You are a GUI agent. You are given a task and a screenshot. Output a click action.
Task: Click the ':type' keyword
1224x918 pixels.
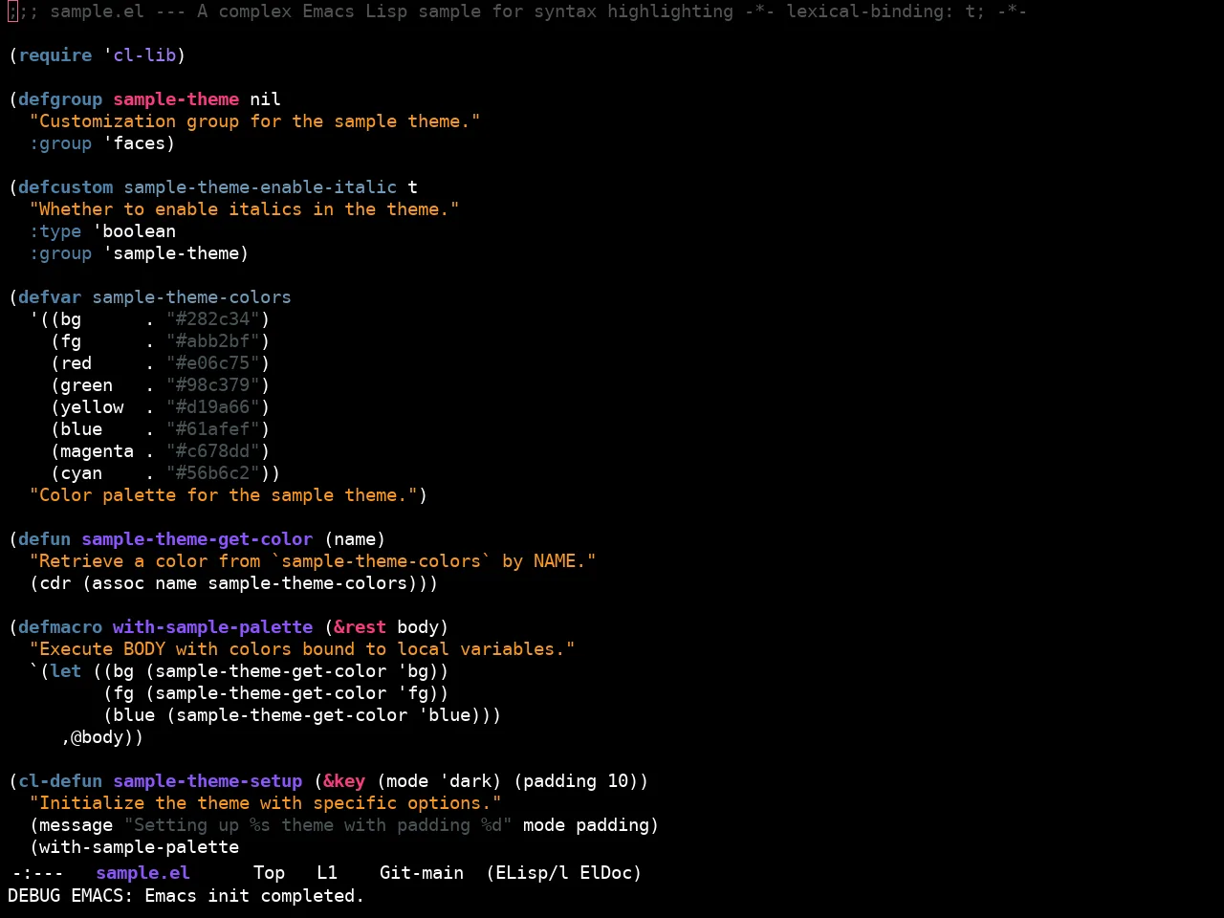(55, 231)
